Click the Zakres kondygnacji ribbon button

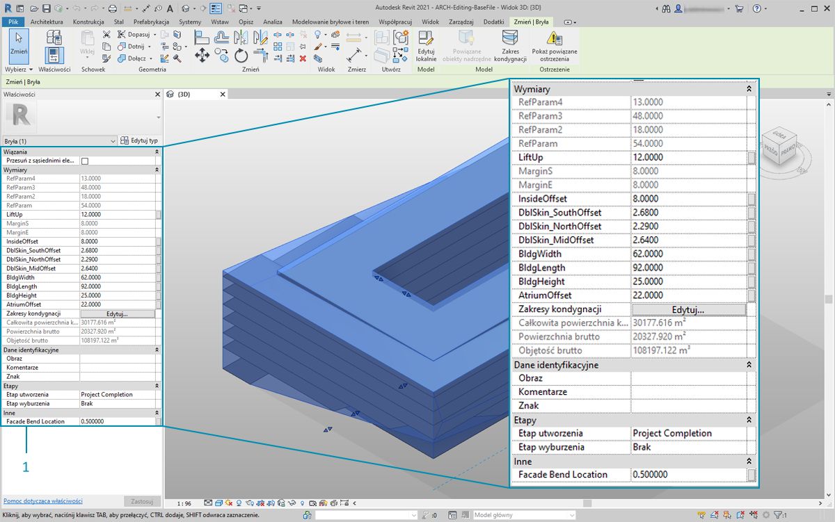(510, 46)
